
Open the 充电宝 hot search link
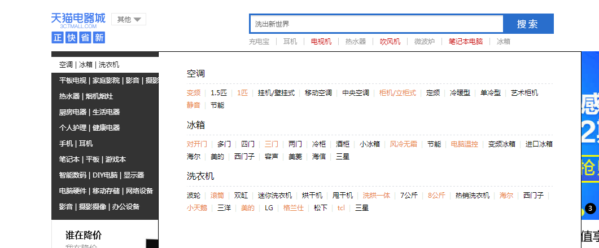[259, 42]
